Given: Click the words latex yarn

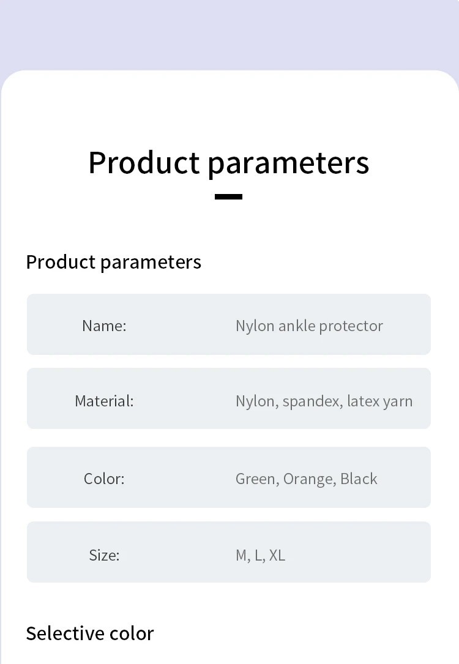Looking at the screenshot, I should pyautogui.click(x=380, y=401).
